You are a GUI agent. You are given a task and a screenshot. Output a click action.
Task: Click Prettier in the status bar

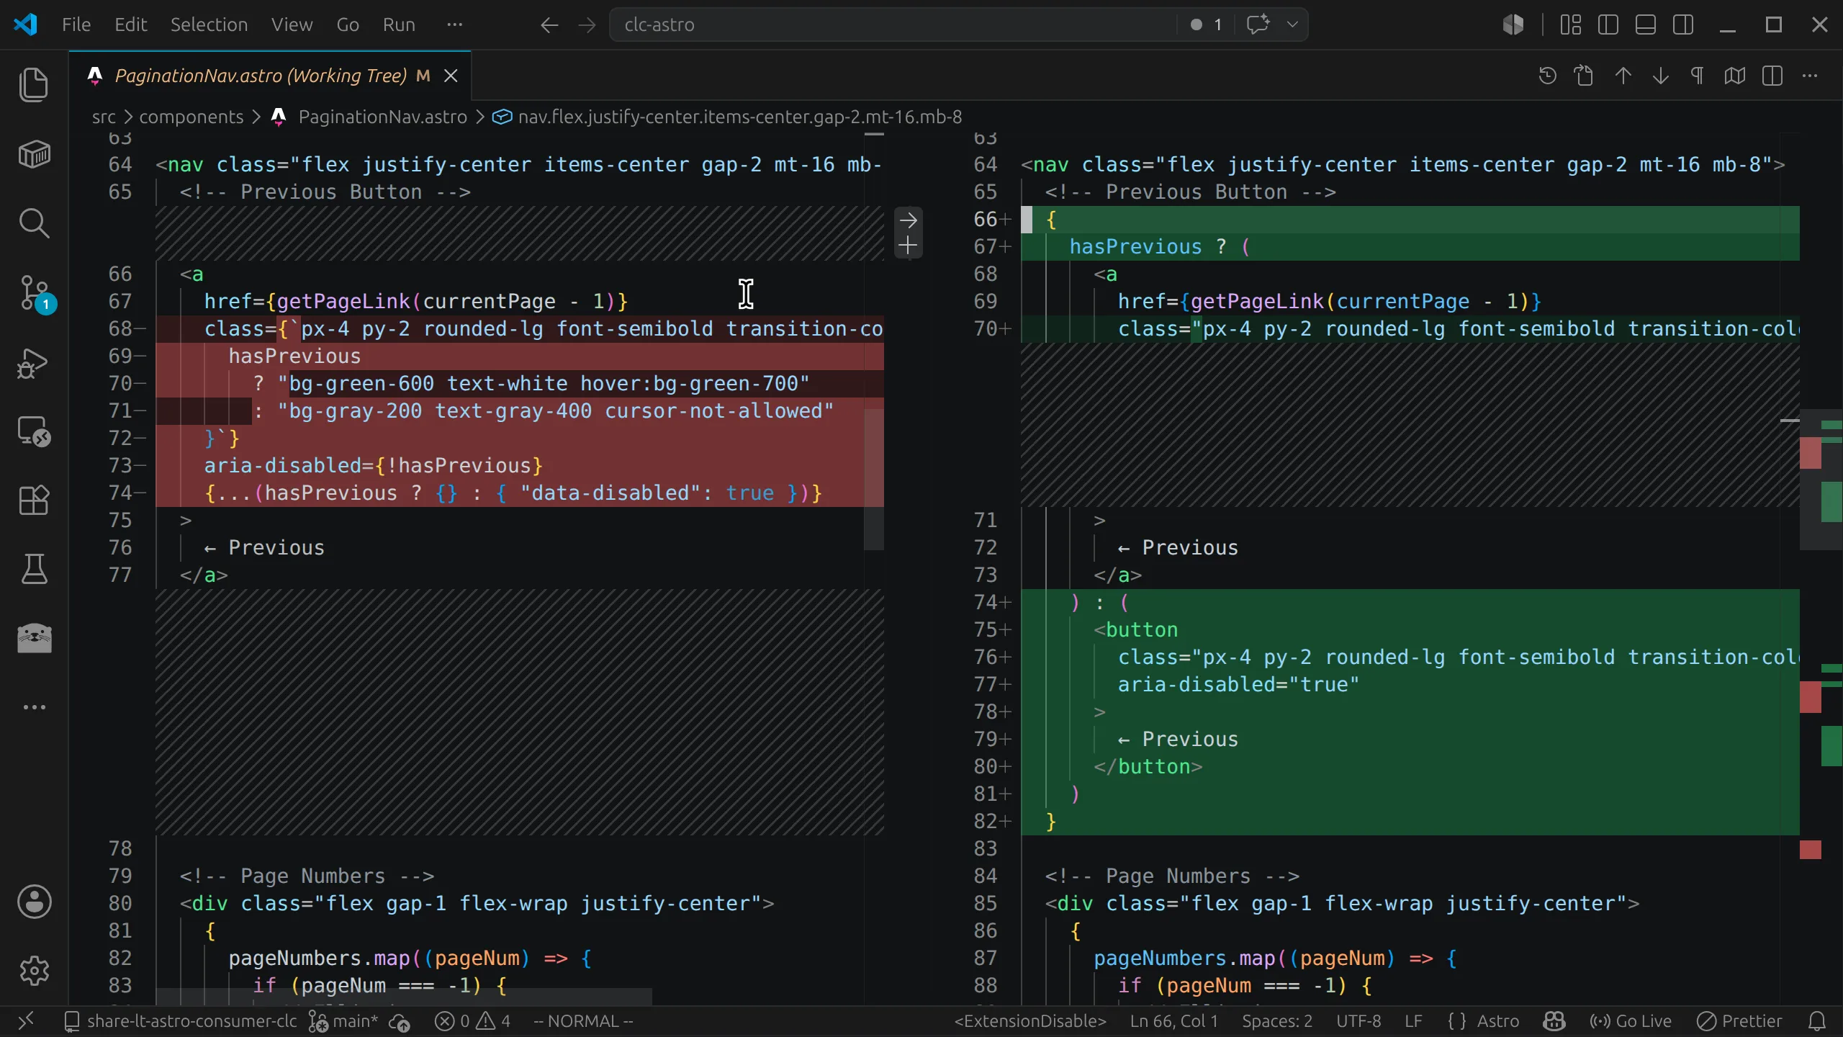pyautogui.click(x=1739, y=1021)
